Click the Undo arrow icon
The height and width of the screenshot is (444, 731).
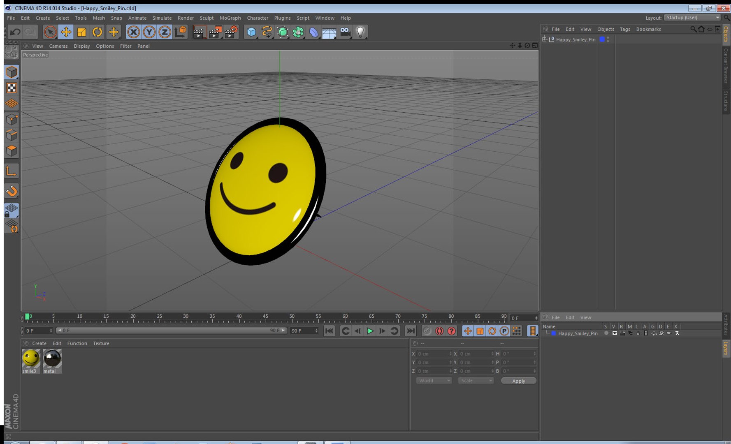click(x=15, y=32)
